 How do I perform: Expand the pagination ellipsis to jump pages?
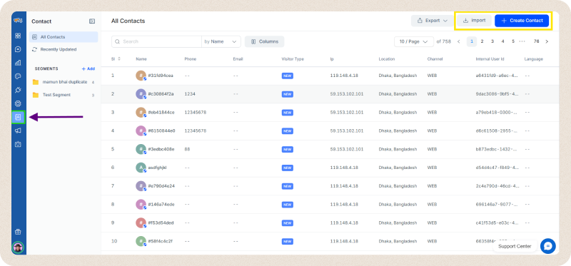pyautogui.click(x=522, y=41)
